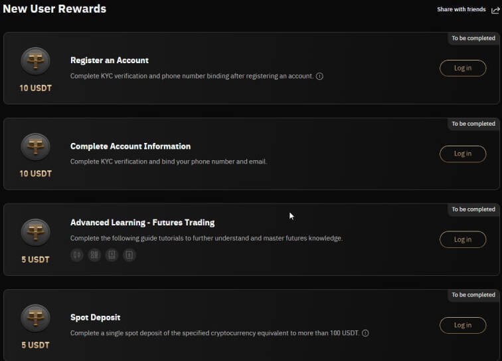Click To be completed badge on Register card

(x=473, y=39)
